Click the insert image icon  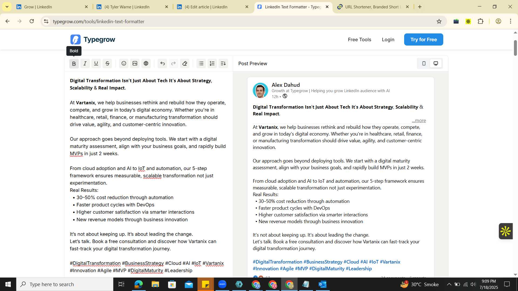(x=135, y=64)
